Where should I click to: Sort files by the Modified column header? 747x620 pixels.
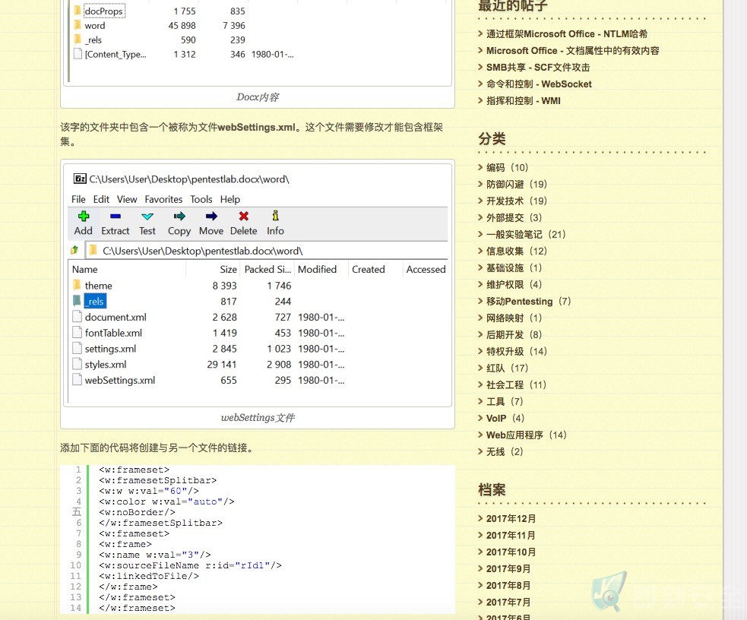pos(318,269)
